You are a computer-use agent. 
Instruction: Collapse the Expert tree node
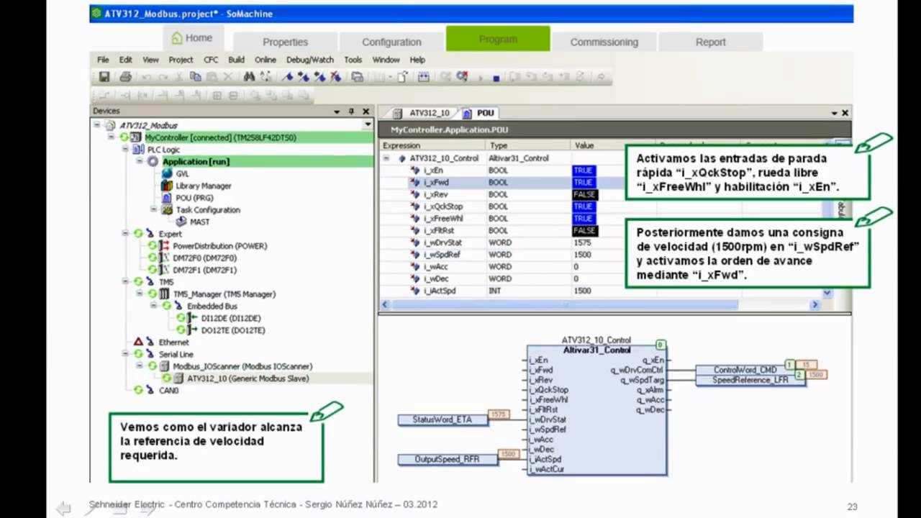coord(126,234)
